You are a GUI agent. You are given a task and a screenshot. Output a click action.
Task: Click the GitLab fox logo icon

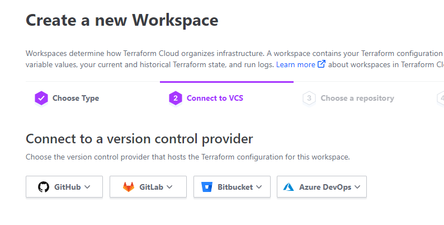click(x=129, y=187)
